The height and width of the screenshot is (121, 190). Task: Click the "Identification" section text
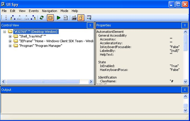pos(107,78)
